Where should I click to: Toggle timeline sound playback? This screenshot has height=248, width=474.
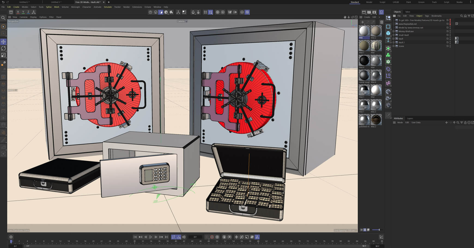[x=184, y=237]
